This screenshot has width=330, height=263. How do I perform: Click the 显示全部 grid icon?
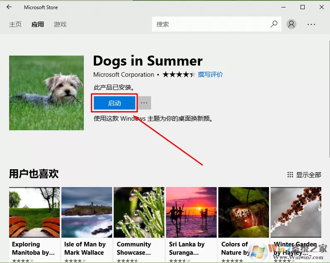click(x=290, y=175)
